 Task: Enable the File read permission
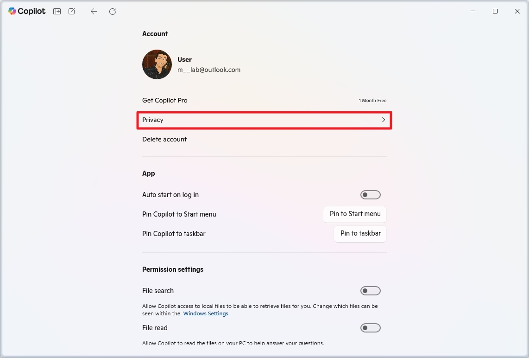[370, 327]
